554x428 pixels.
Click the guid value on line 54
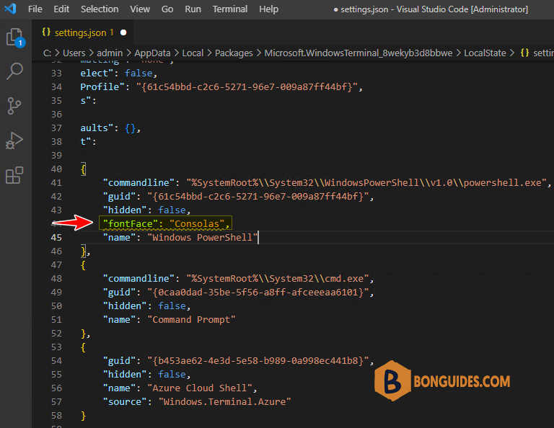258,361
